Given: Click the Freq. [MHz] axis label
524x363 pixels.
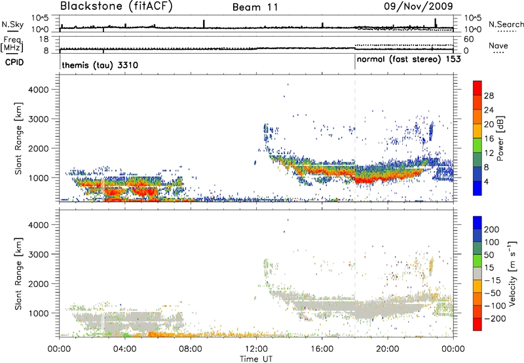Looking at the screenshot, I should 12,45.
